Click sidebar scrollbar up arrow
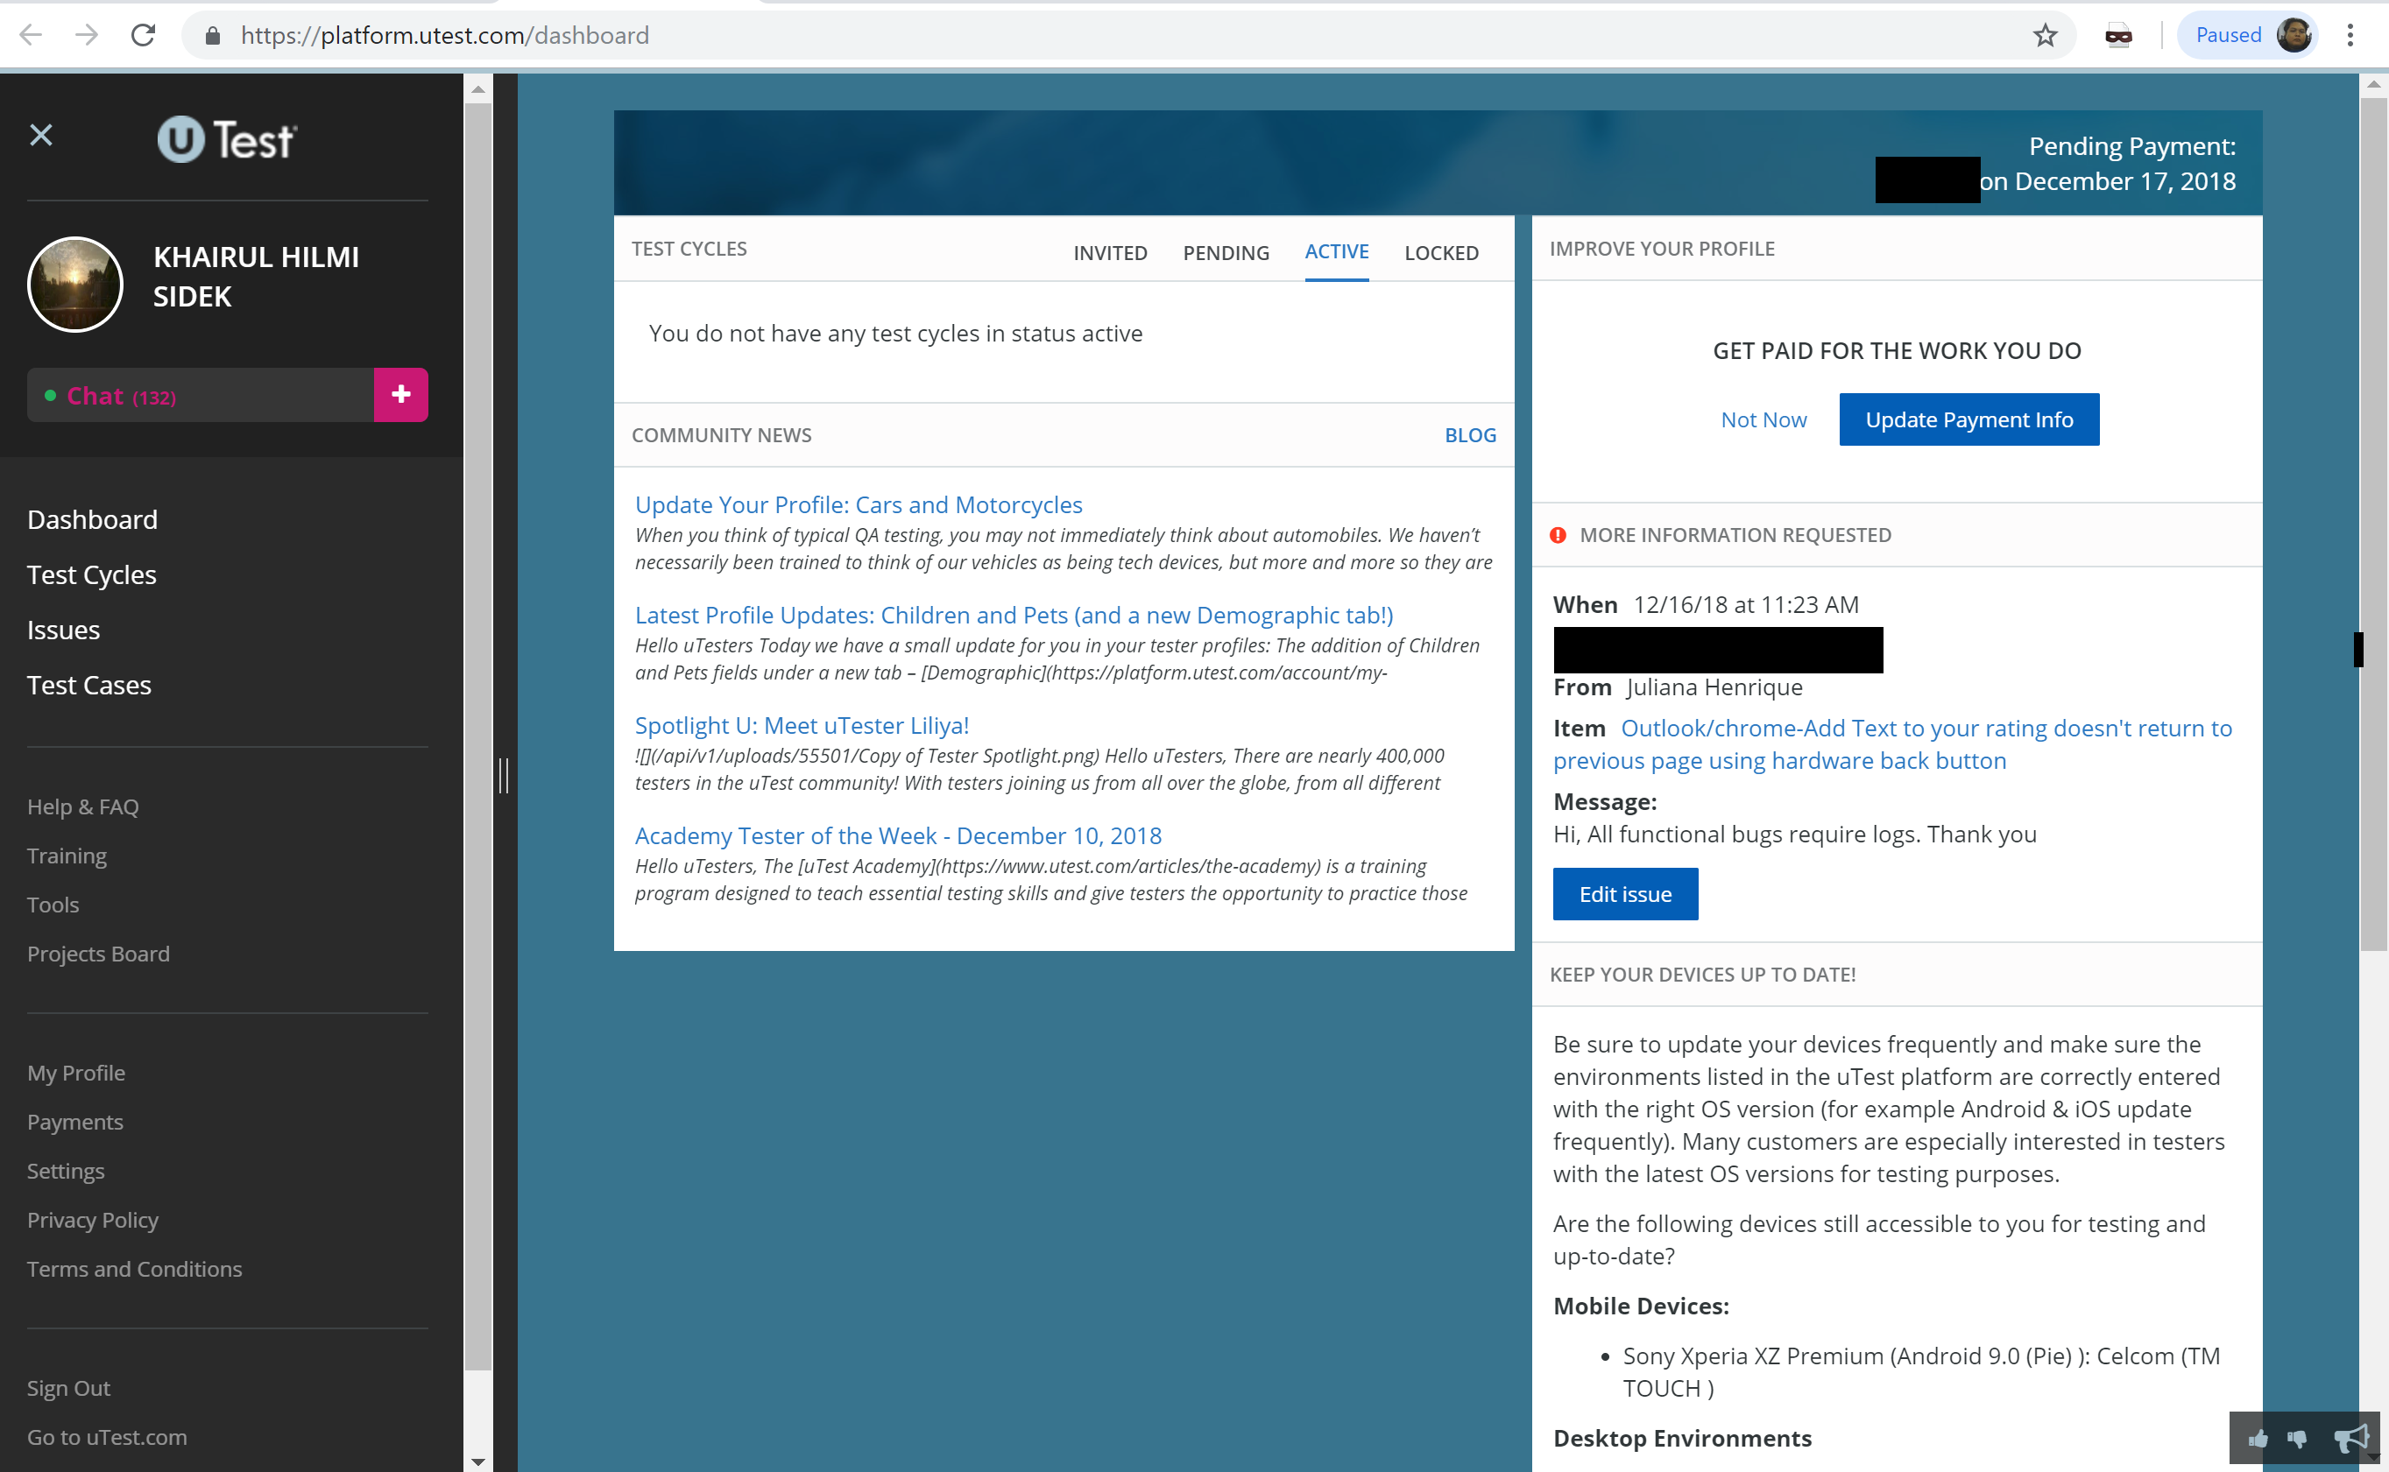 tap(477, 88)
